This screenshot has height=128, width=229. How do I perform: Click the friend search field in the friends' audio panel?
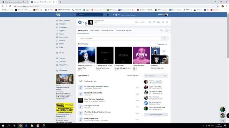click(156, 76)
